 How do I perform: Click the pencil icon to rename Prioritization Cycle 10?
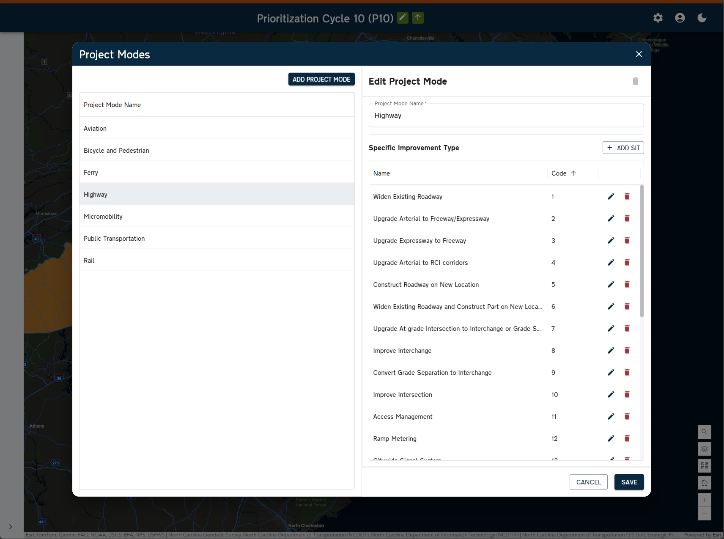(x=402, y=18)
